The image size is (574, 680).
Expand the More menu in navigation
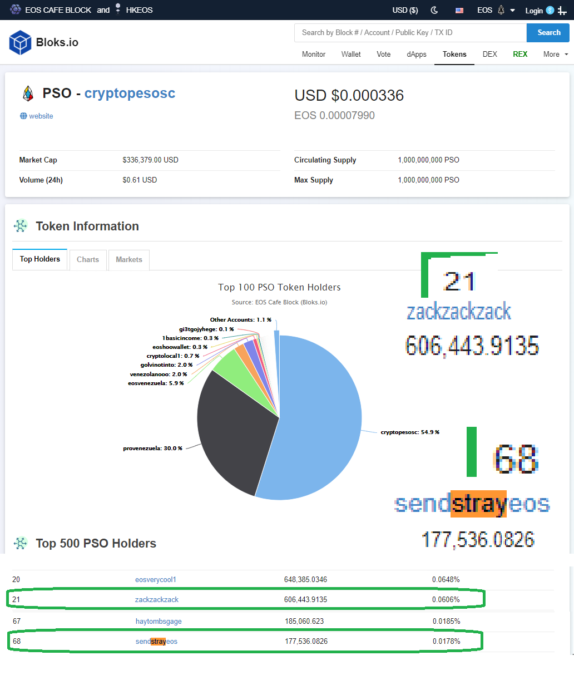pos(555,54)
